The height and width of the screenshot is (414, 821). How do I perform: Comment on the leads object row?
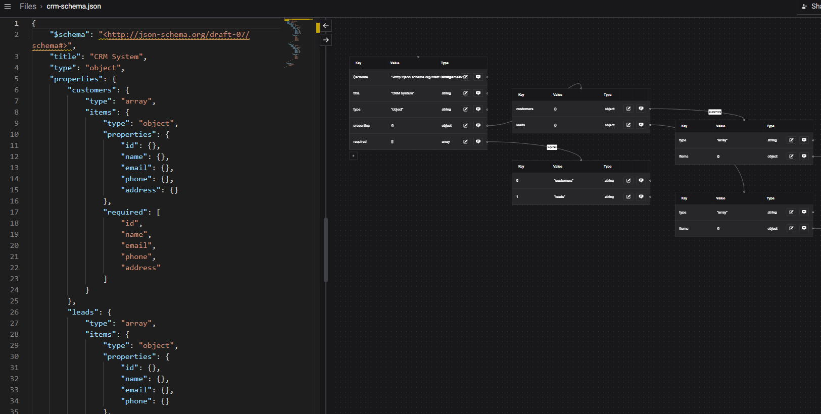(x=641, y=125)
